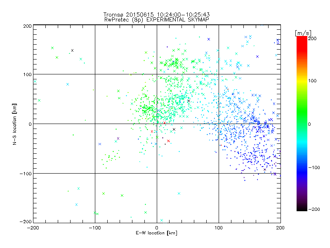330x248 pixels.
Task: Click the x-axis tick label '100'
Action: tap(219, 228)
